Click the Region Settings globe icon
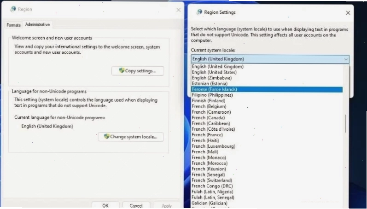367x209 pixels. point(199,12)
